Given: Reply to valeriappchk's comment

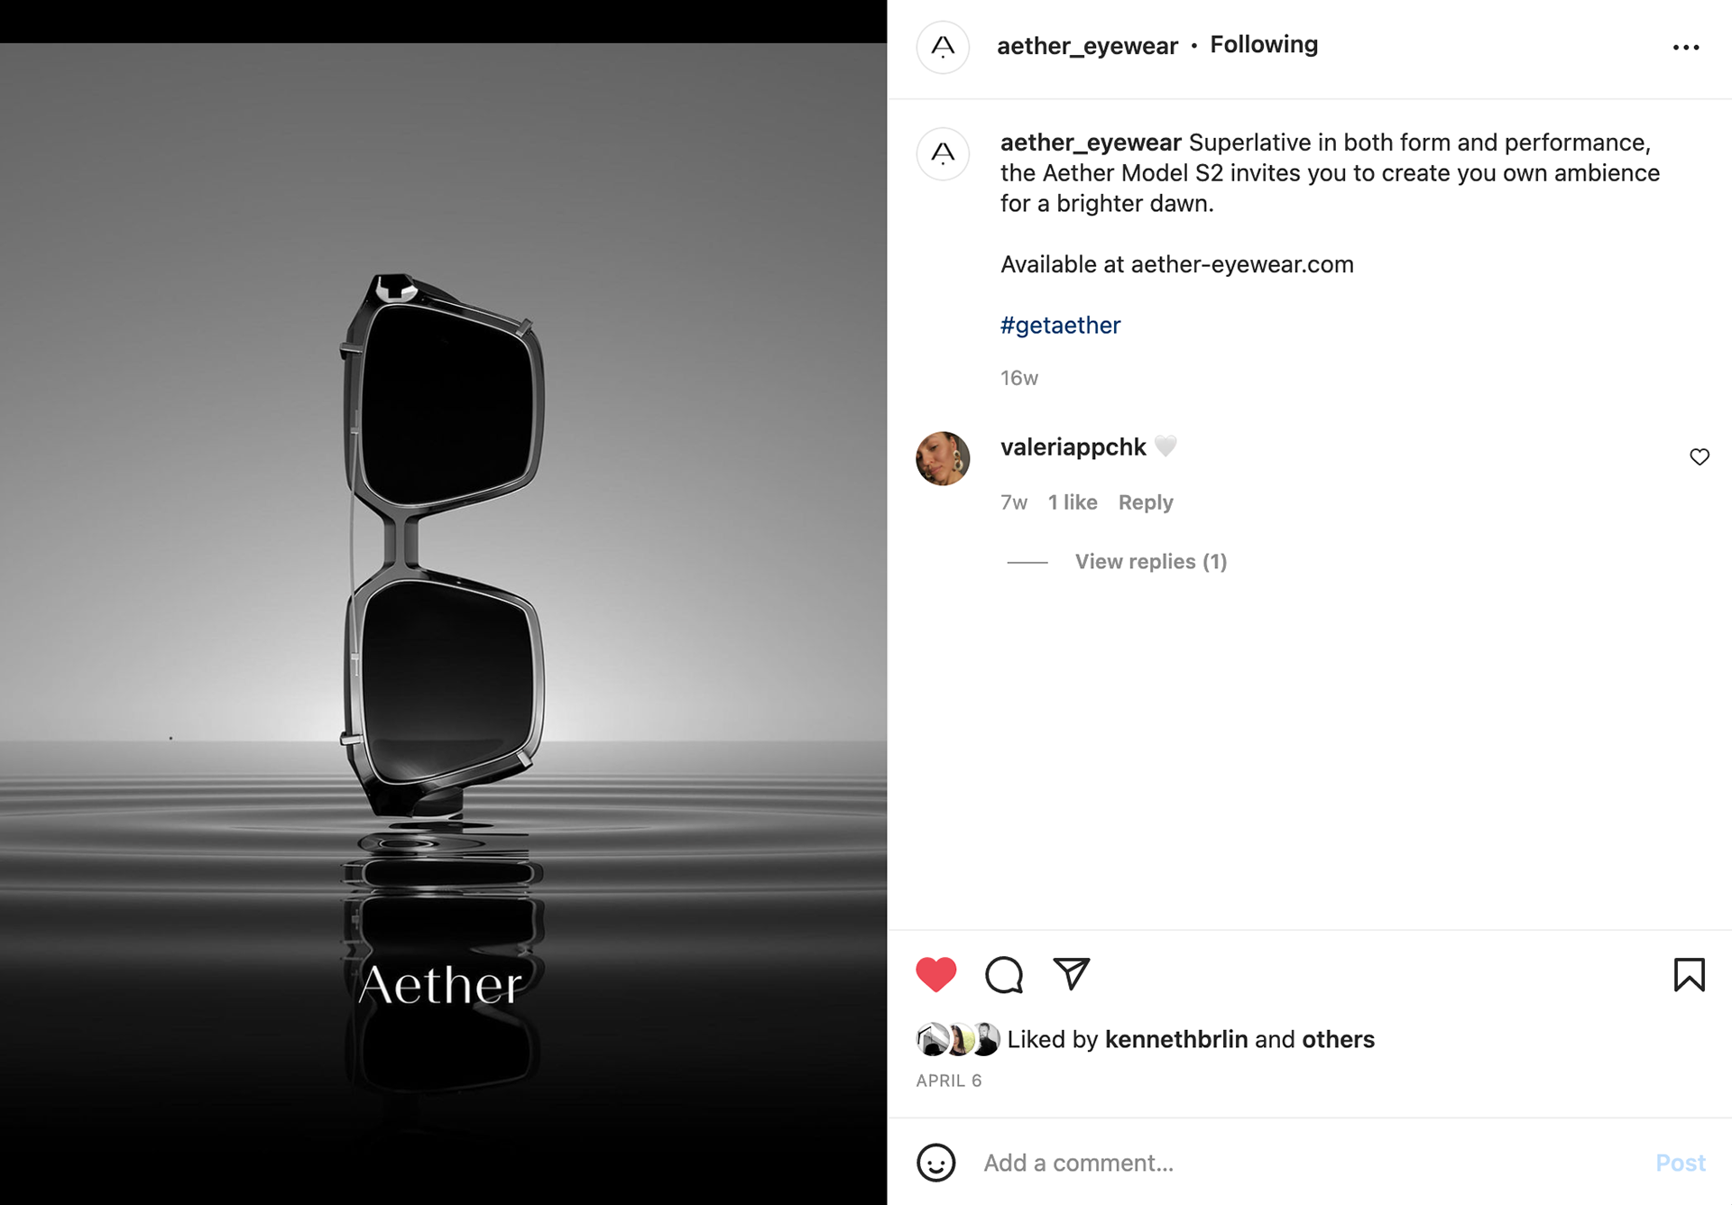Looking at the screenshot, I should pos(1146,502).
